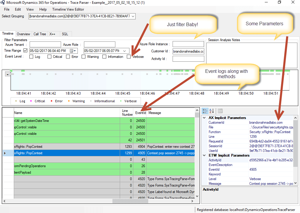Click the Alphabetical sort icon in property grid
The image size is (300, 213).
[x=211, y=111]
